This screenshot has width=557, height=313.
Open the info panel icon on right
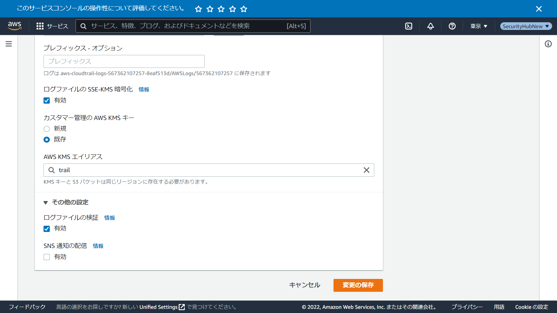[x=548, y=44]
